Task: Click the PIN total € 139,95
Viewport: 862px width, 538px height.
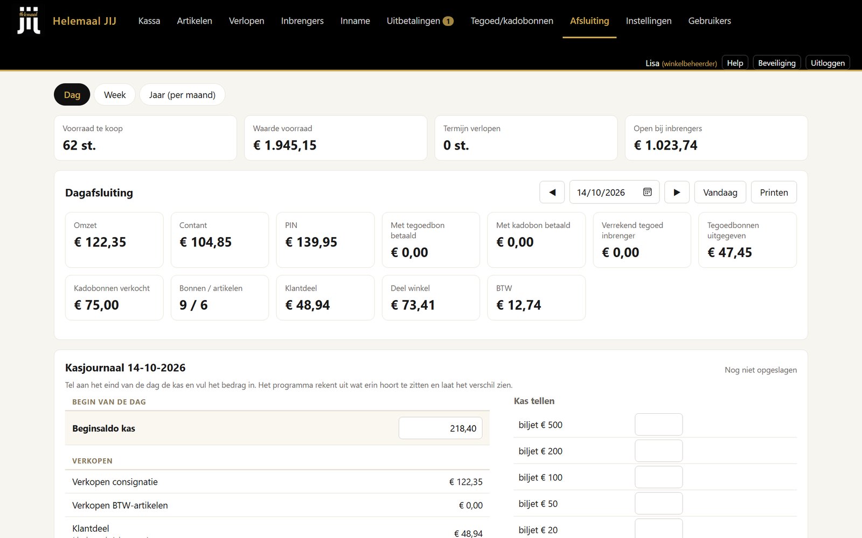Action: [x=311, y=242]
